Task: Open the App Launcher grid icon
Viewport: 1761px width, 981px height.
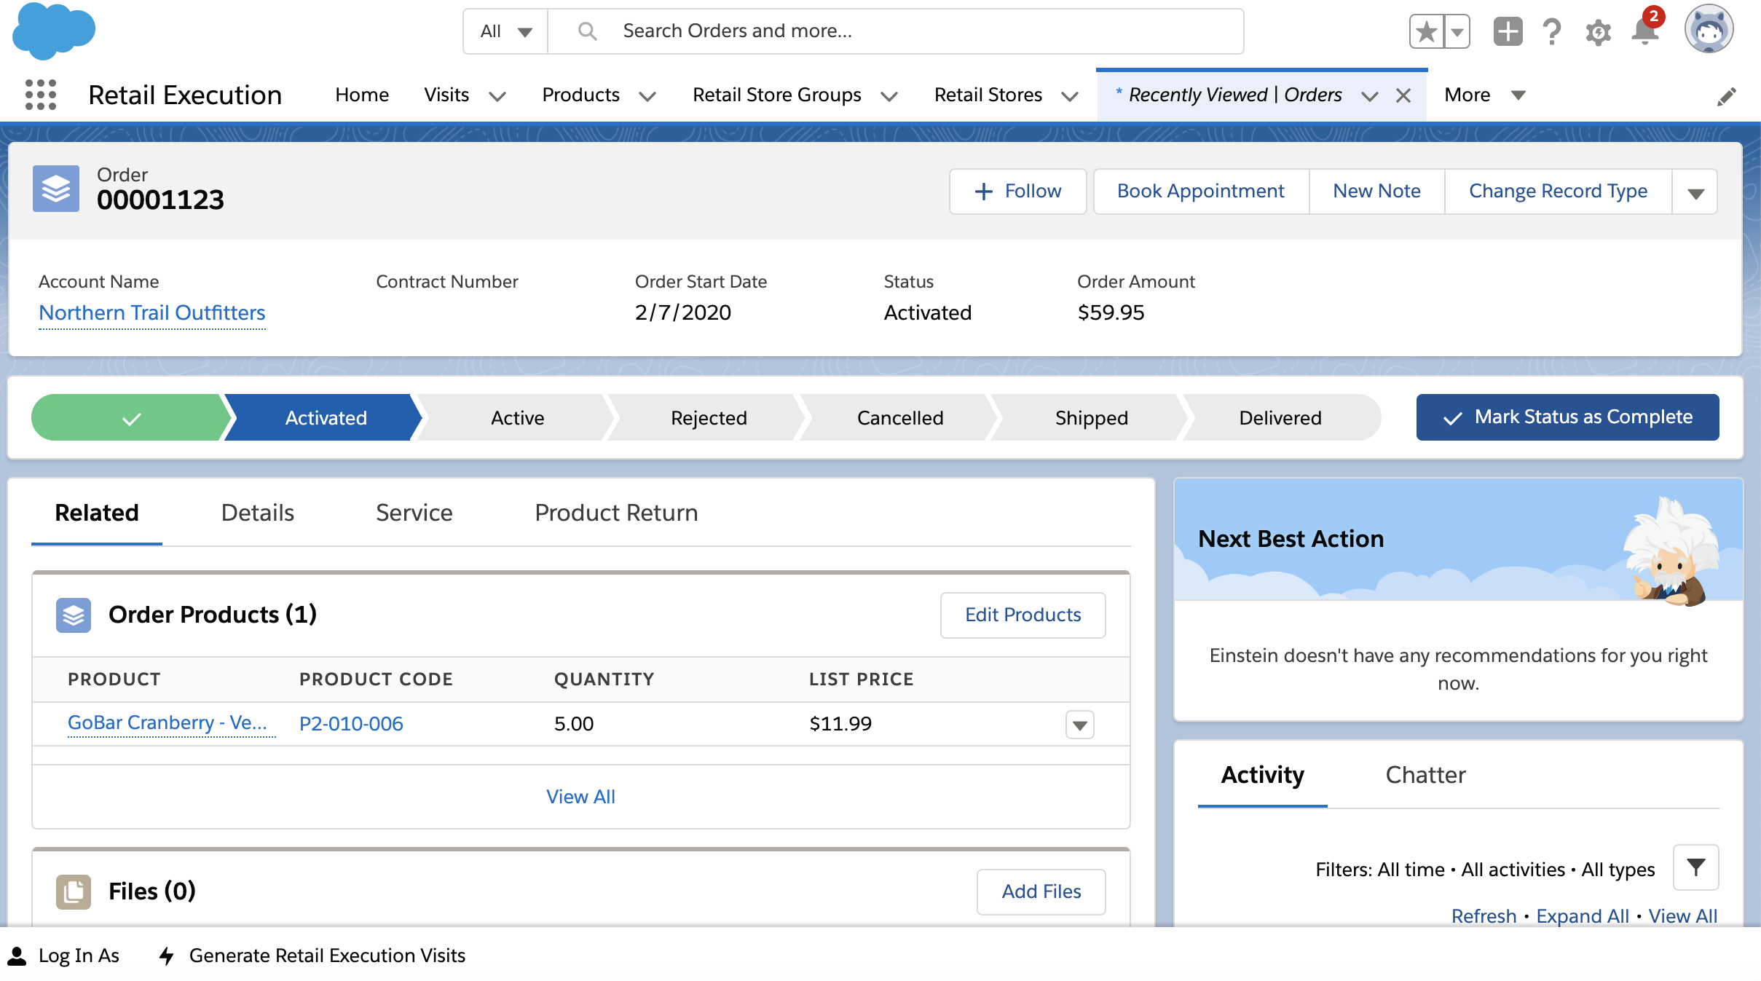Action: pos(41,95)
